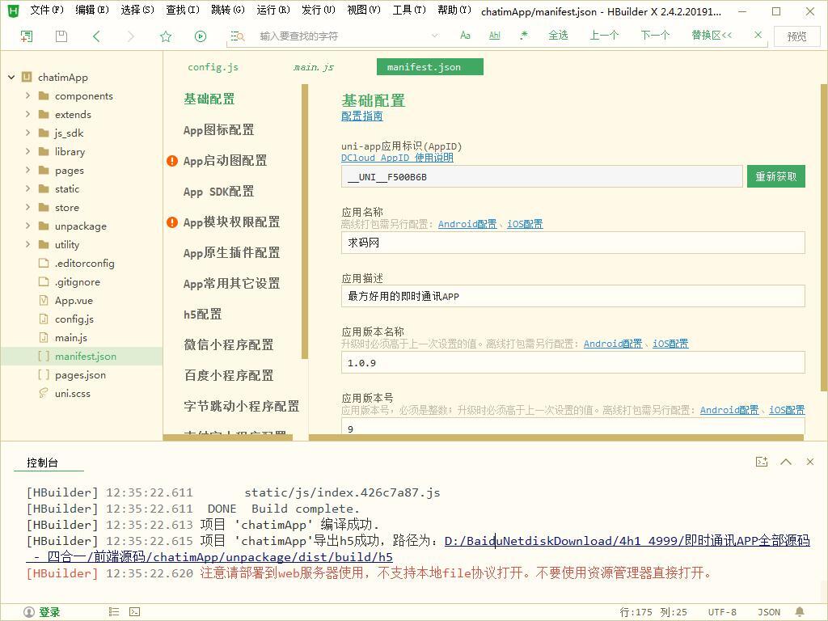Click the manifest section list scrollbar
The image size is (828, 621).
(x=305, y=226)
